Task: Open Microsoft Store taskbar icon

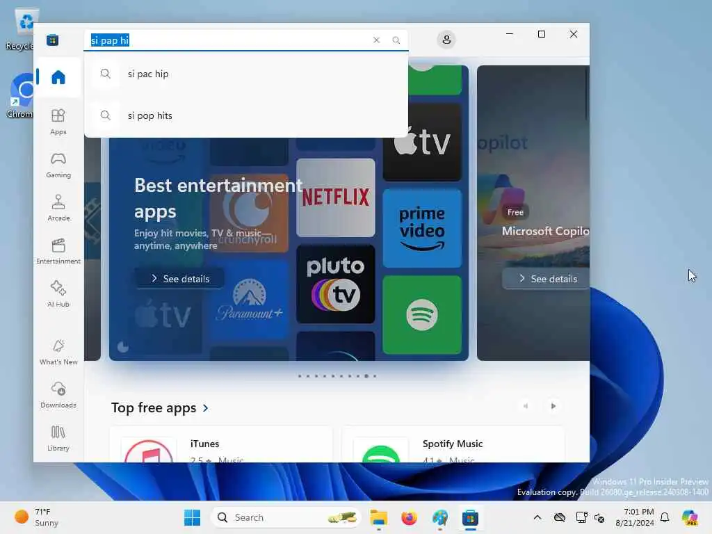Action: 470,517
